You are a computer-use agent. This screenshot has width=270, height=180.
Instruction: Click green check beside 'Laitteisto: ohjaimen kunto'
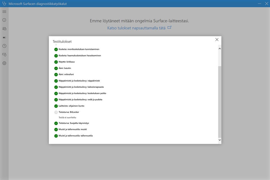(56, 106)
